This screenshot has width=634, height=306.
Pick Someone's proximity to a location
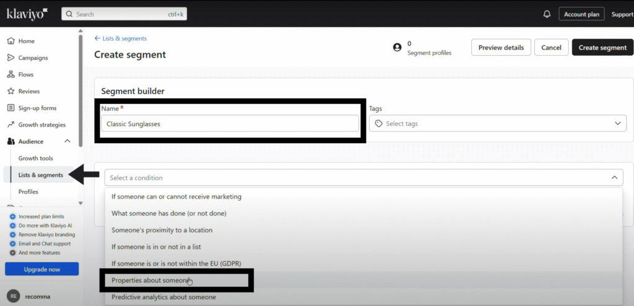pyautogui.click(x=162, y=230)
